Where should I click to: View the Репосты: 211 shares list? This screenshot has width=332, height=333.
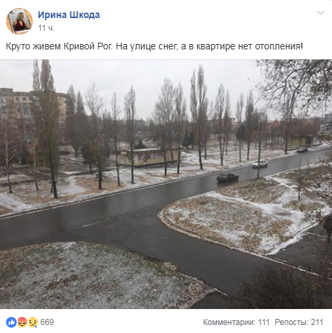pyautogui.click(x=299, y=322)
